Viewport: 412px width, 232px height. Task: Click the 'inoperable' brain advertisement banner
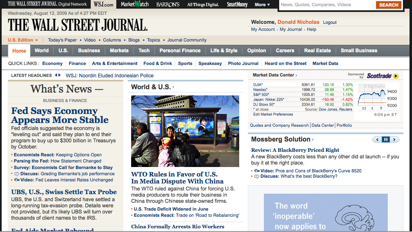pos(325,213)
